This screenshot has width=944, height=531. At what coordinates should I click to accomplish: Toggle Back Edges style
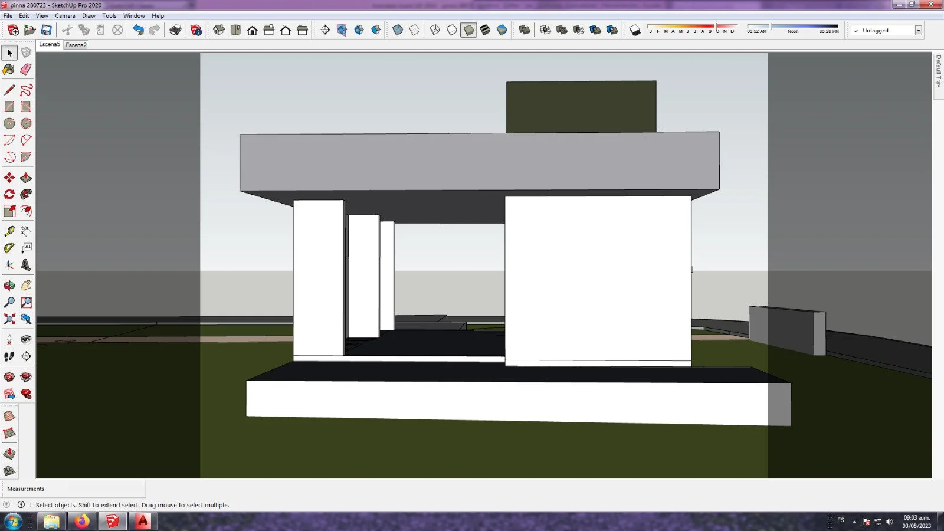414,30
